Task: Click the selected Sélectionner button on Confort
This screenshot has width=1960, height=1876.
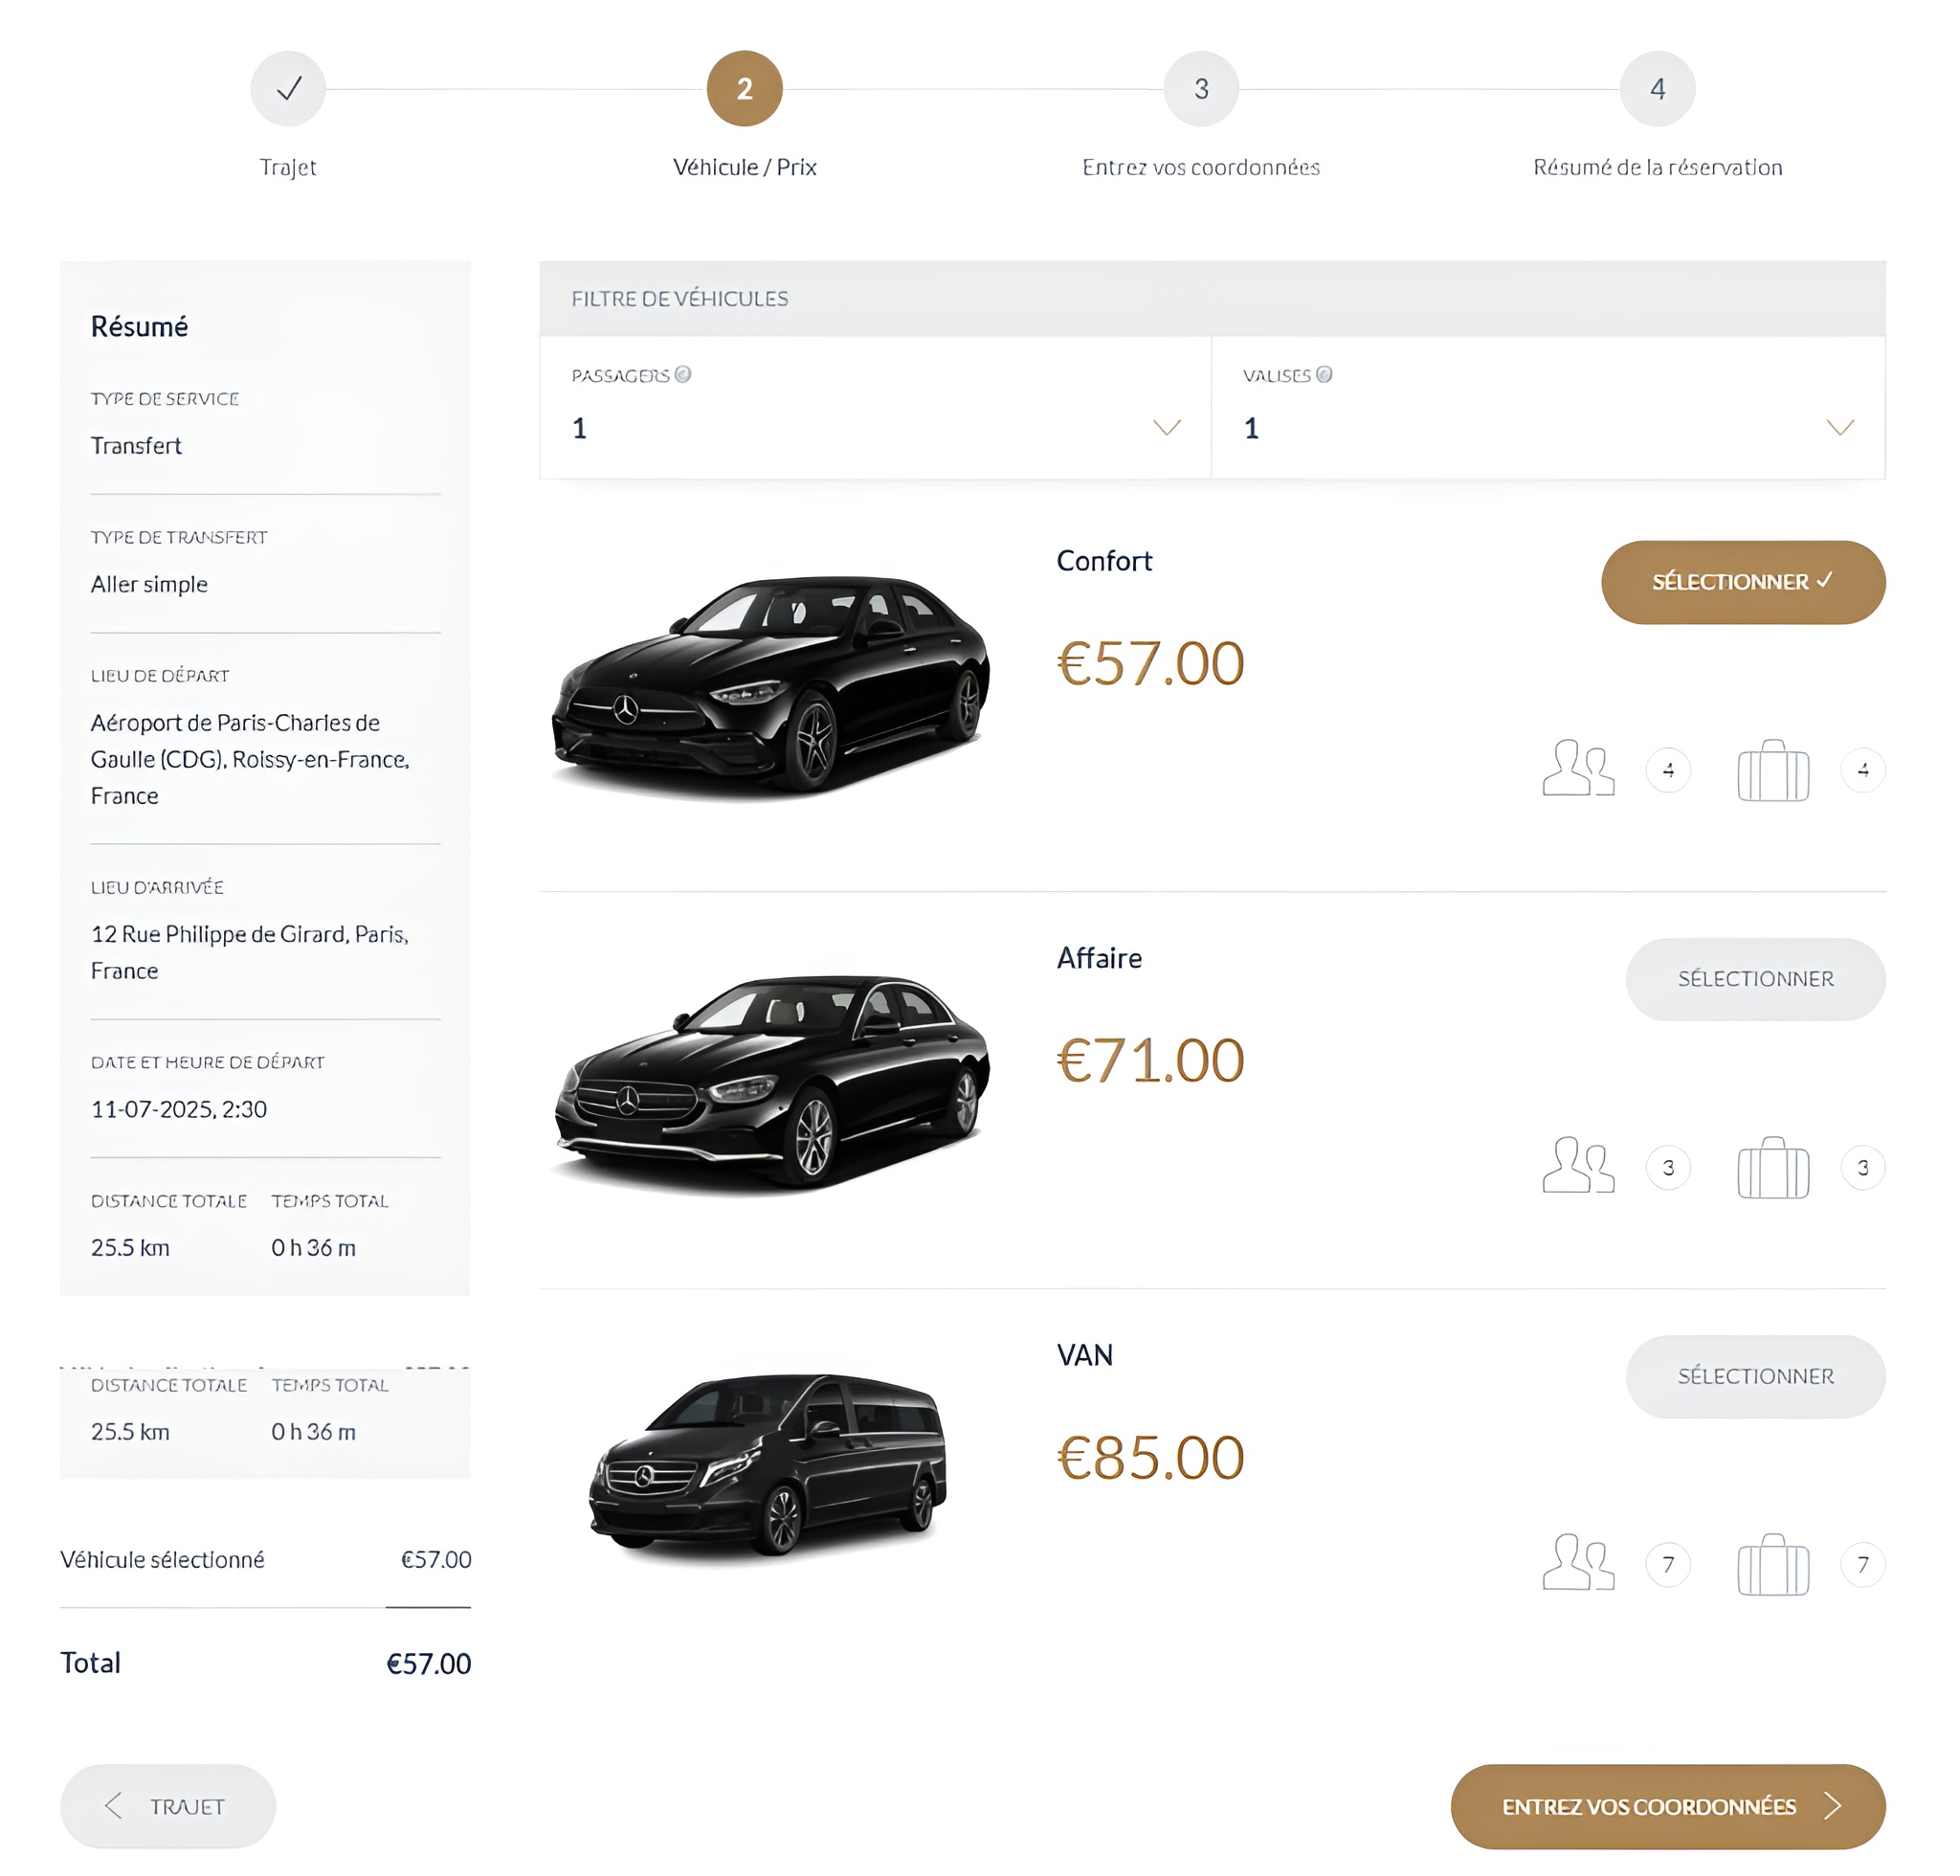Action: point(1743,582)
